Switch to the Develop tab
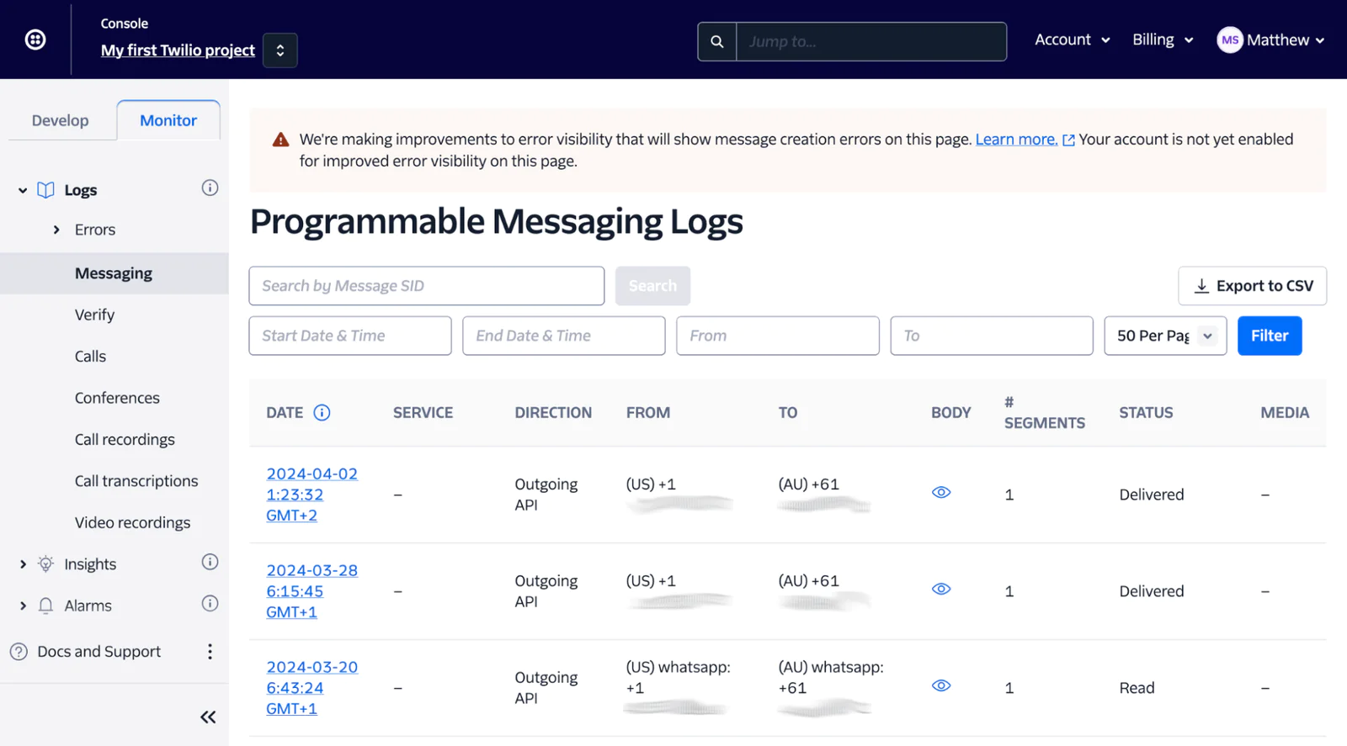 click(x=60, y=120)
